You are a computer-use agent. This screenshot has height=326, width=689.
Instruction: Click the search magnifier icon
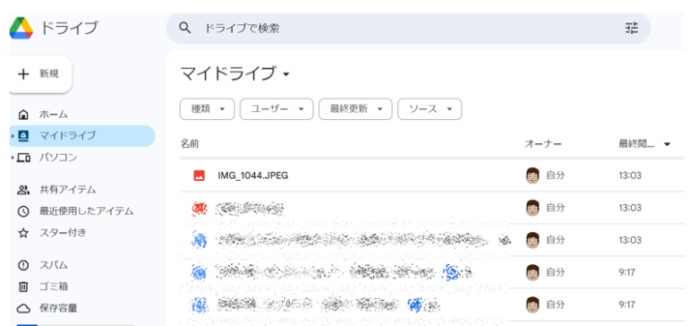coord(185,28)
